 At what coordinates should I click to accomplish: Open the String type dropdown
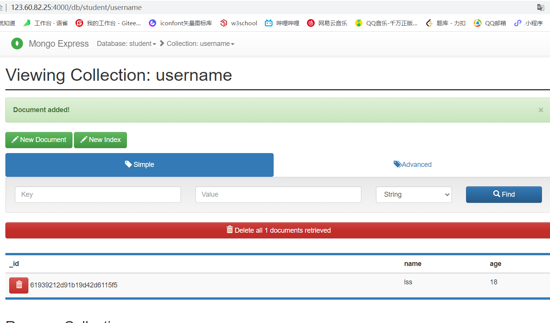(x=414, y=194)
